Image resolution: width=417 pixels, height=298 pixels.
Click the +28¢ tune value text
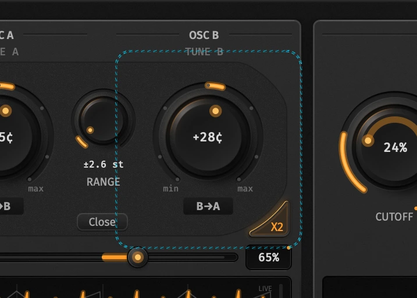click(208, 137)
